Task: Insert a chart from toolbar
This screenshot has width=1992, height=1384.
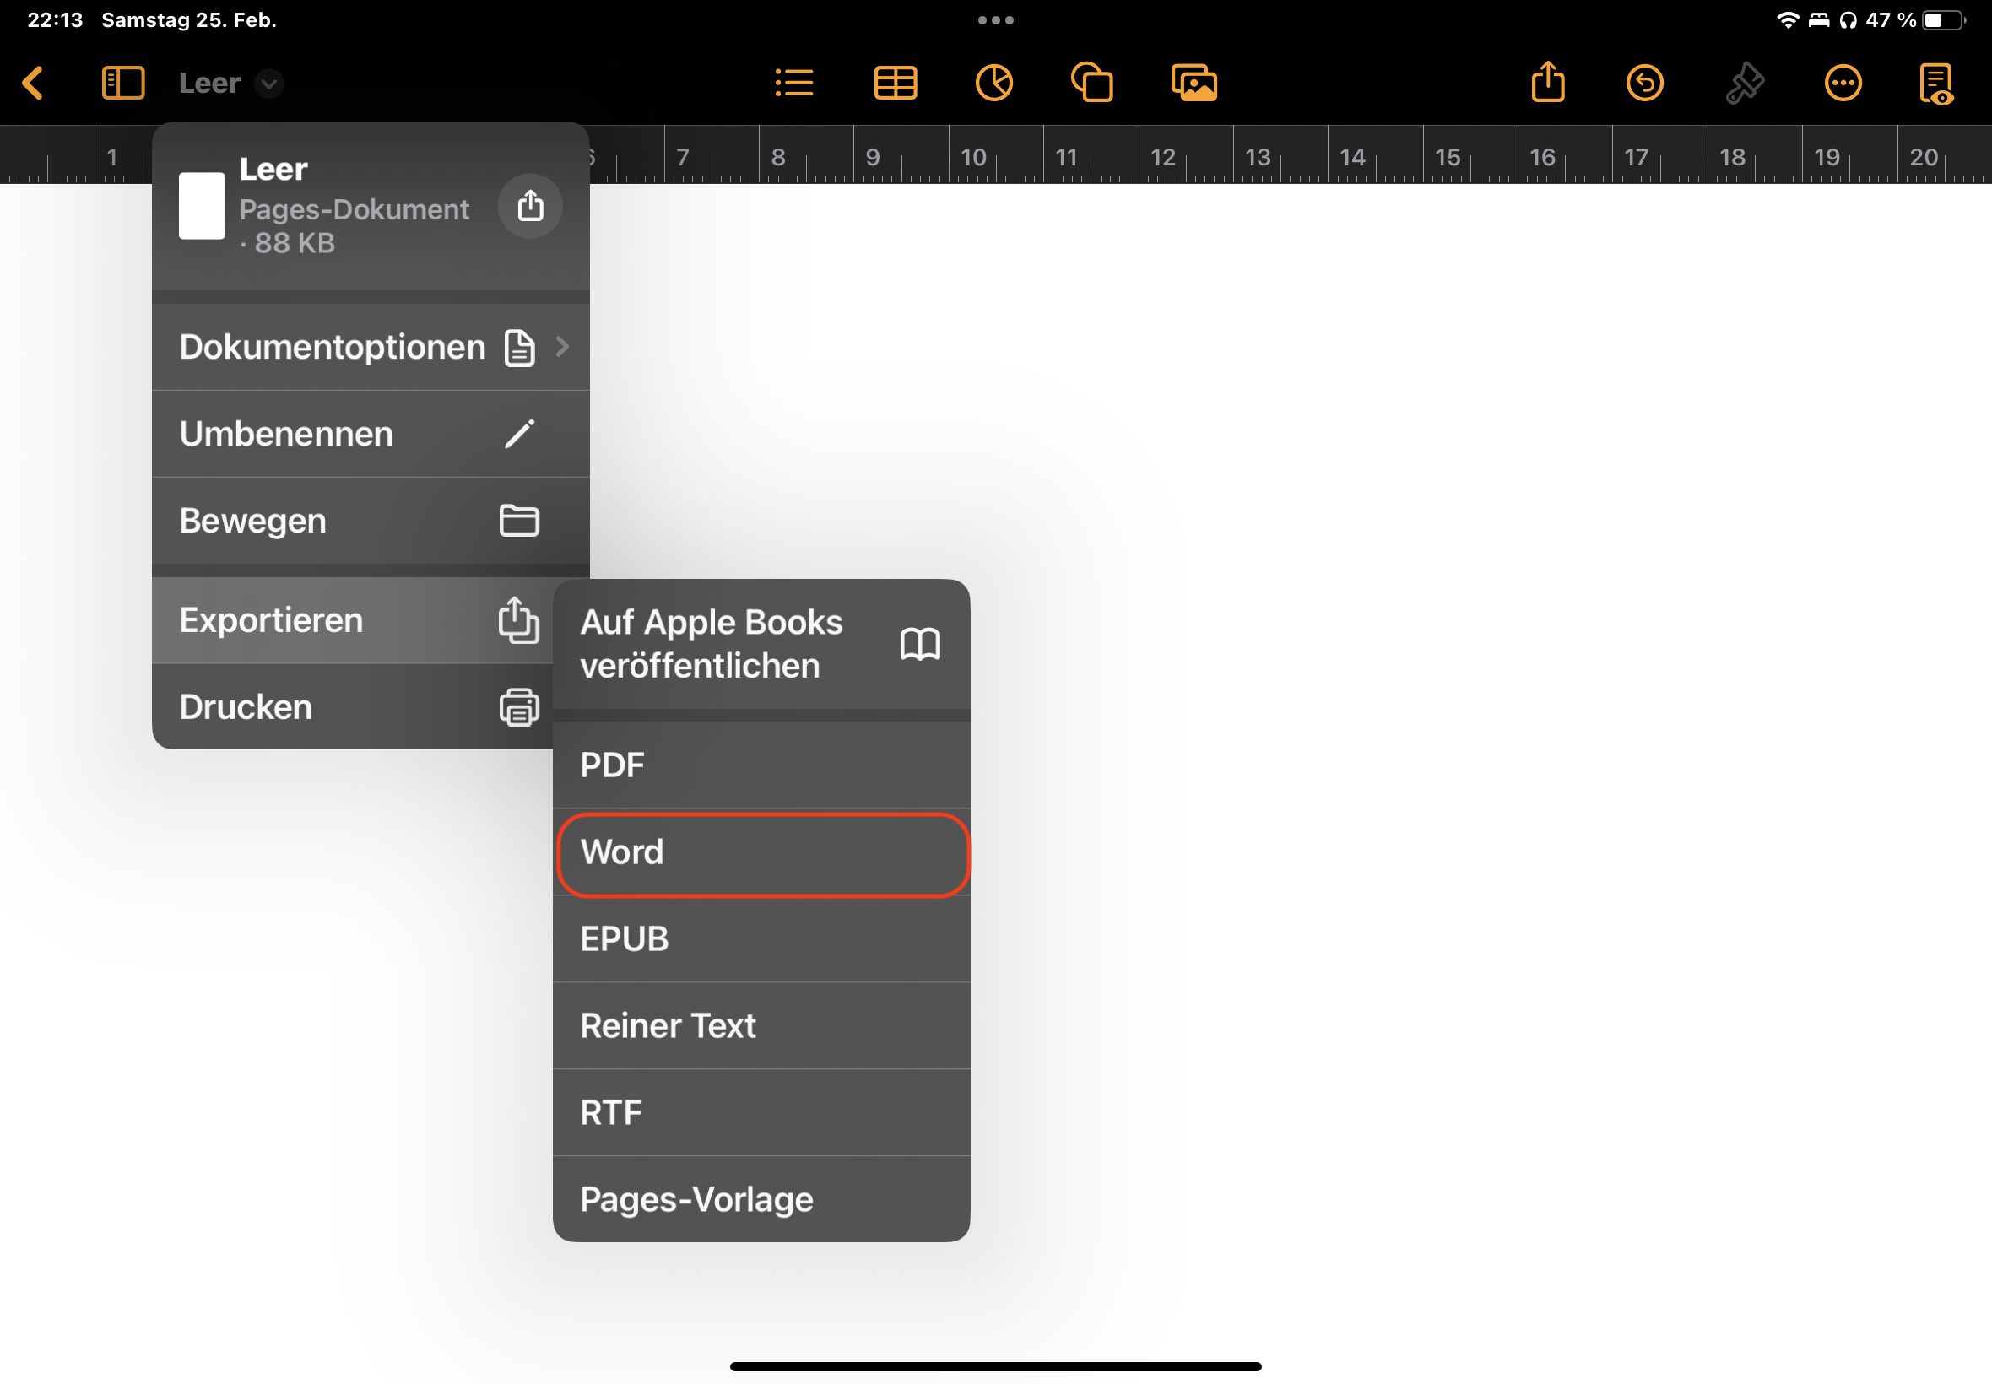Action: click(x=993, y=84)
